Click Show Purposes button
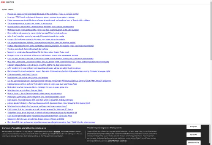 (193, 143)
